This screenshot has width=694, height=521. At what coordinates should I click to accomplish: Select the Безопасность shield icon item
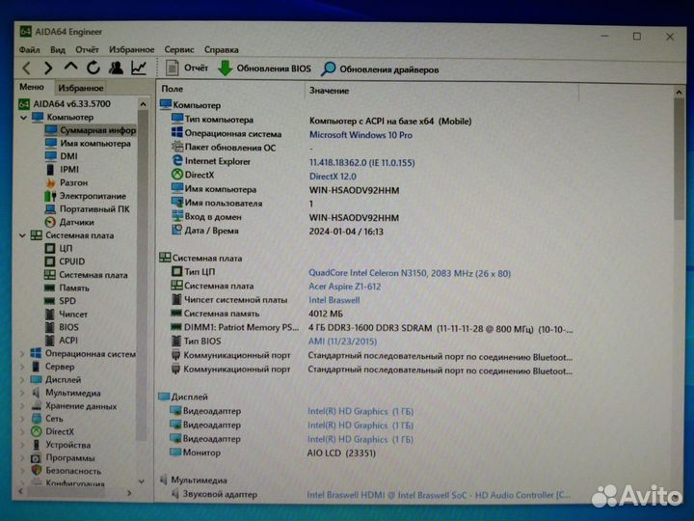[x=66, y=471]
